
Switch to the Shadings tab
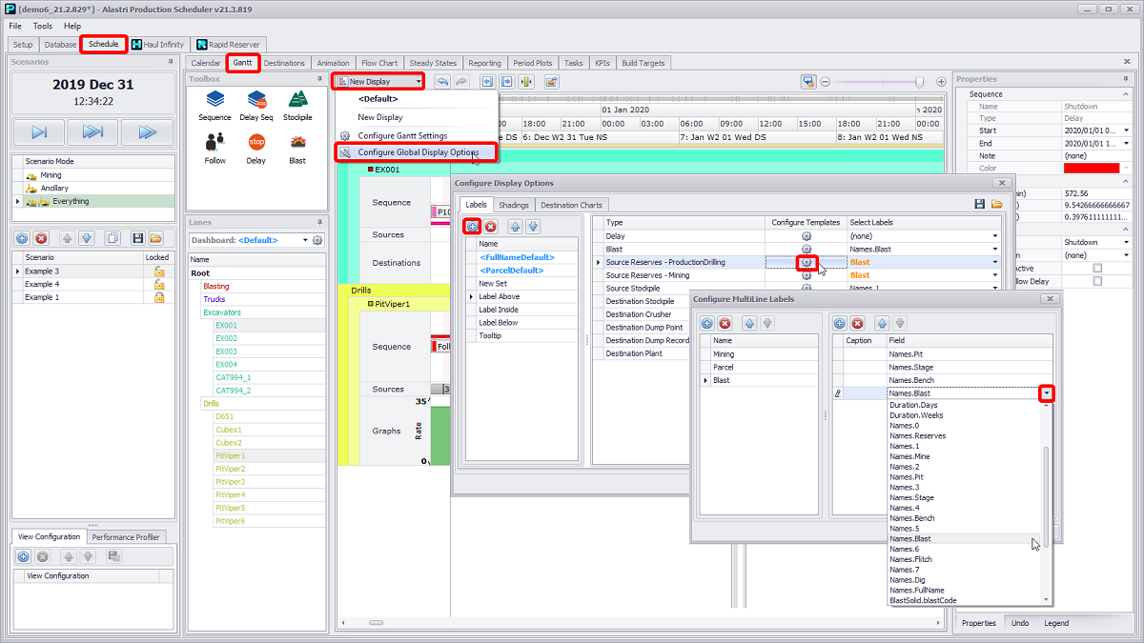pos(514,205)
